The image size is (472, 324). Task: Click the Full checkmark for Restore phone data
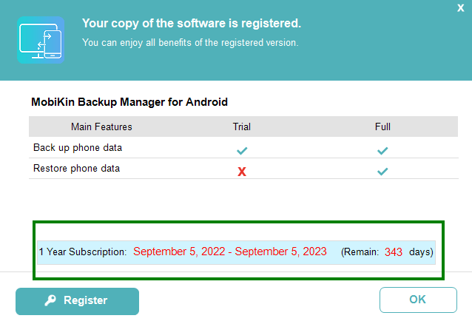[382, 172]
